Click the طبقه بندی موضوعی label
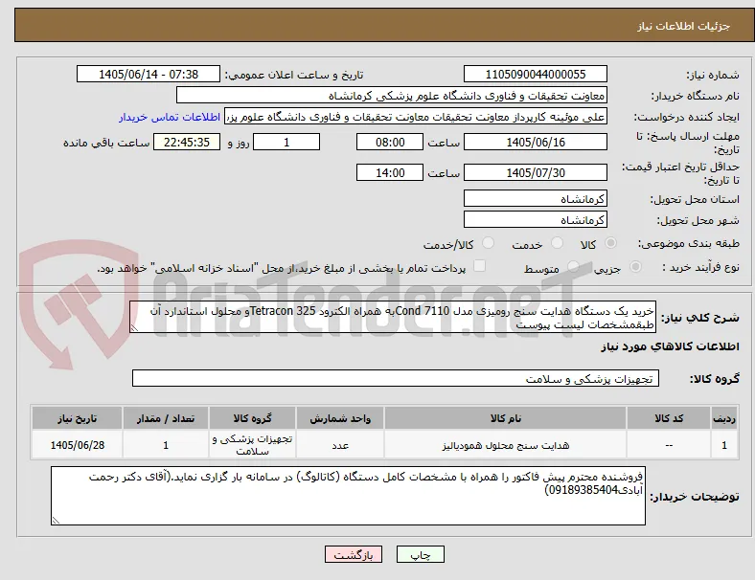This screenshot has height=580, width=755. pyautogui.click(x=689, y=244)
